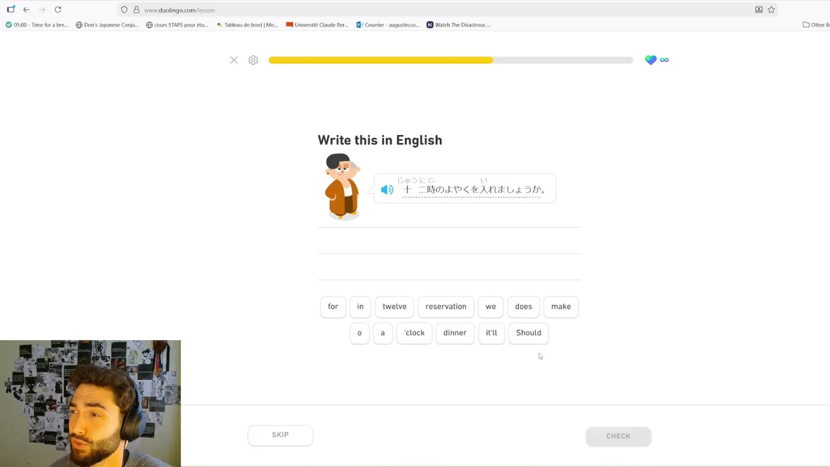Open the Other Bookmarks folder
The height and width of the screenshot is (467, 830).
pyautogui.click(x=816, y=25)
